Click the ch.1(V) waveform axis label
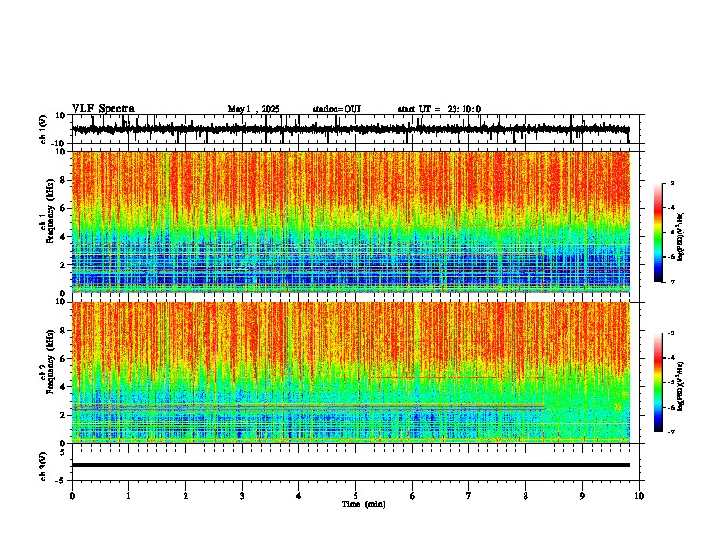Viewport: 720px width, 556px height. click(x=44, y=129)
